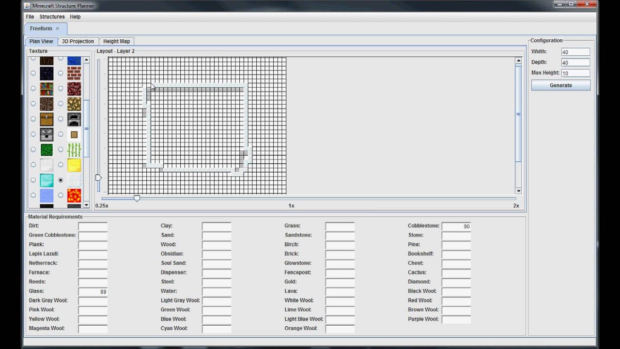Click the Texture panel scroll down arrow
This screenshot has height=349, width=620.
[x=86, y=205]
